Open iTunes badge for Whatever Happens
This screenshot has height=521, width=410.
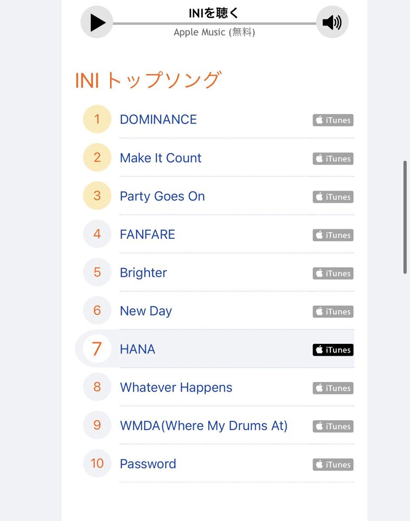coord(333,388)
